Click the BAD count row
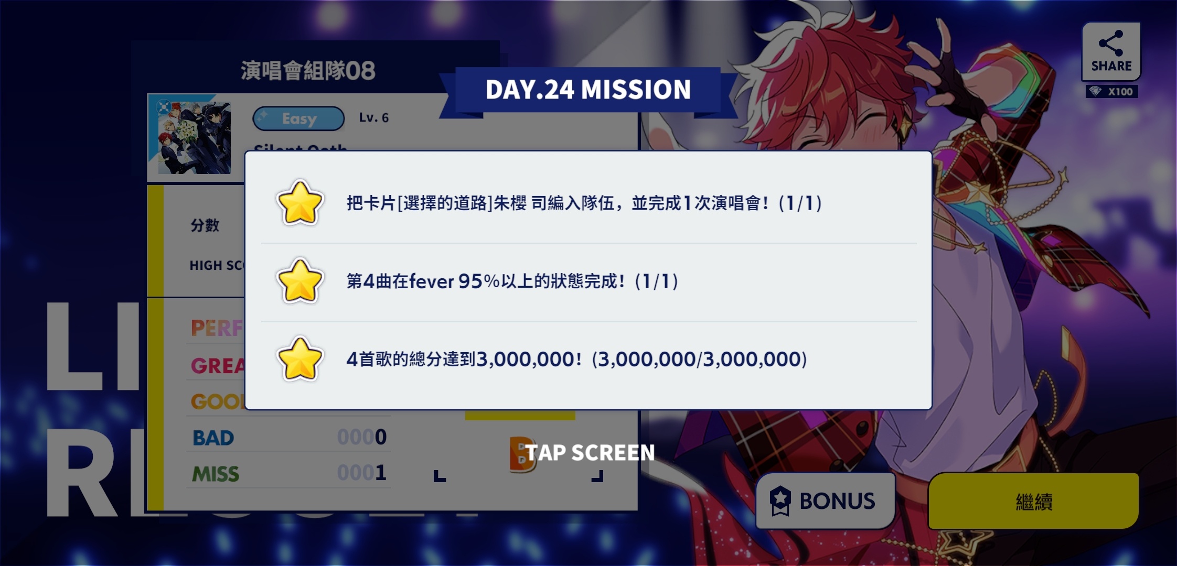1177x566 pixels. [288, 437]
